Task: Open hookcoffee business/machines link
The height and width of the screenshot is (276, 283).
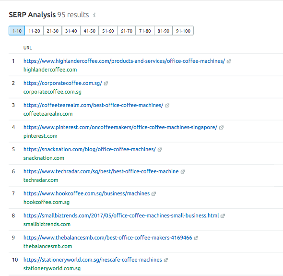Action: [x=86, y=193]
